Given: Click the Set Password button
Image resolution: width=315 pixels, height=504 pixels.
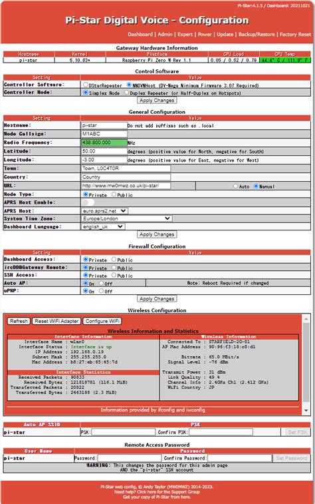Looking at the screenshot, I should (292, 458).
